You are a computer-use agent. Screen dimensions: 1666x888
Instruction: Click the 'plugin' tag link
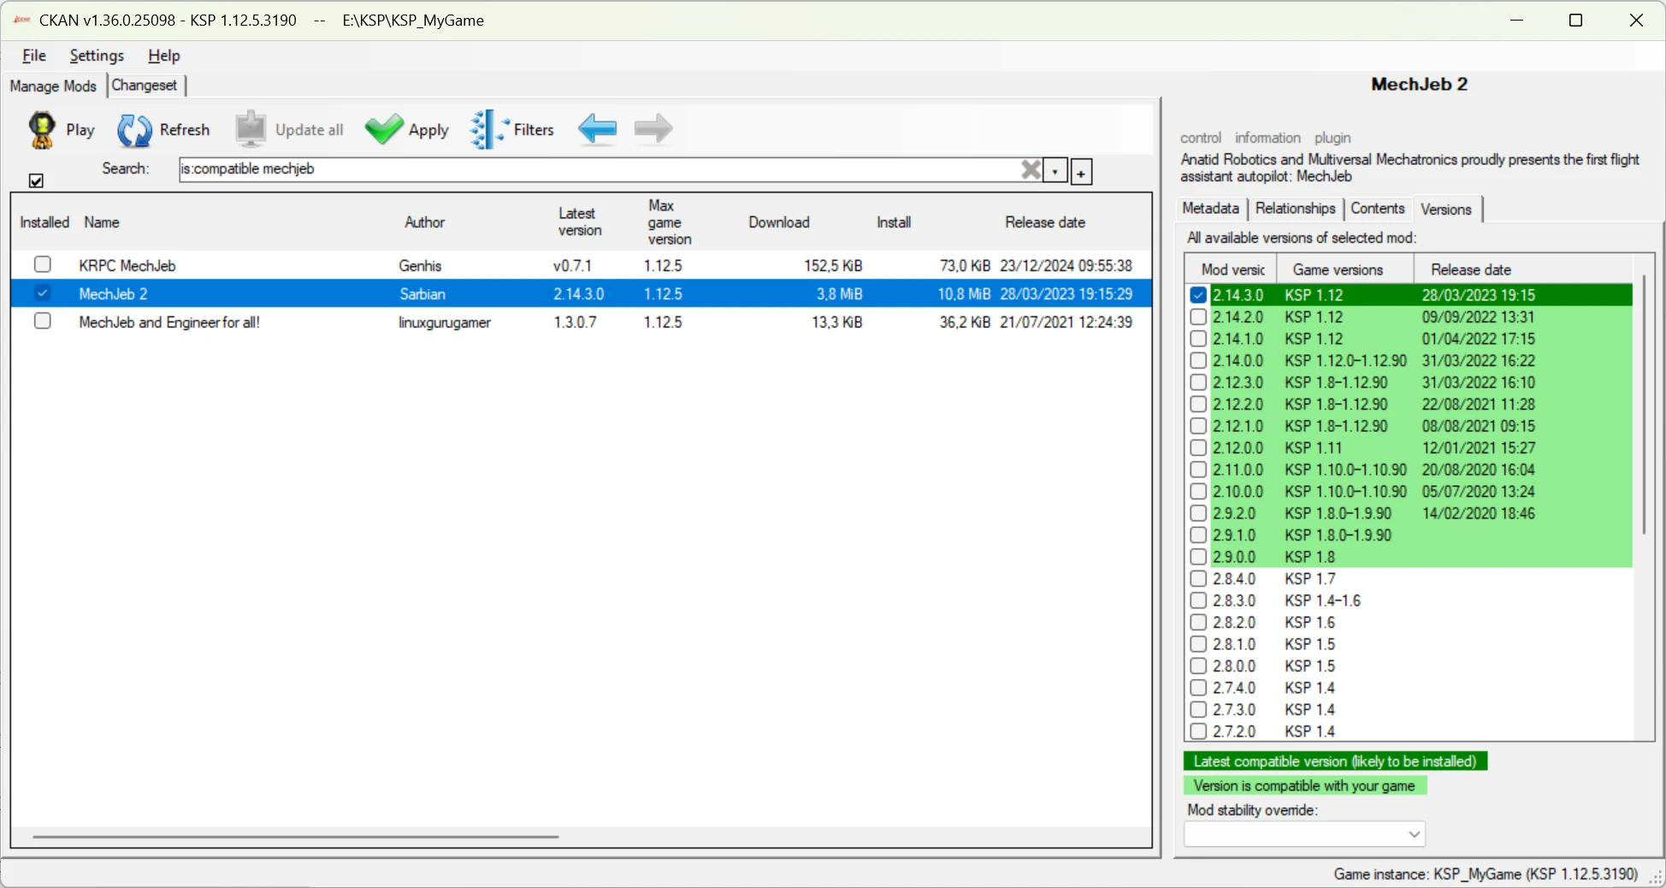point(1332,138)
